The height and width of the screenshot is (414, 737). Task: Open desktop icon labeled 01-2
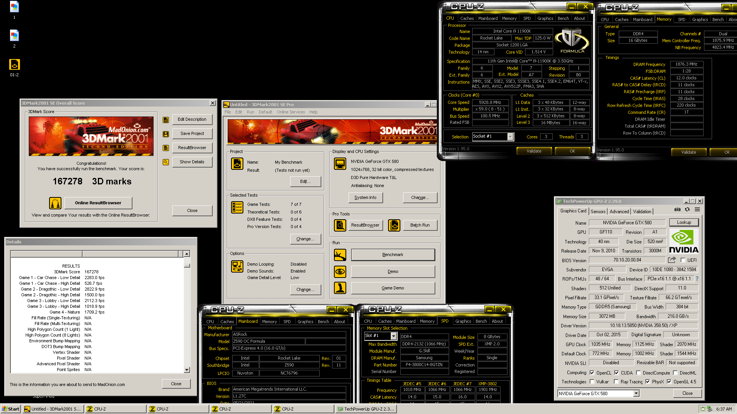tap(14, 65)
